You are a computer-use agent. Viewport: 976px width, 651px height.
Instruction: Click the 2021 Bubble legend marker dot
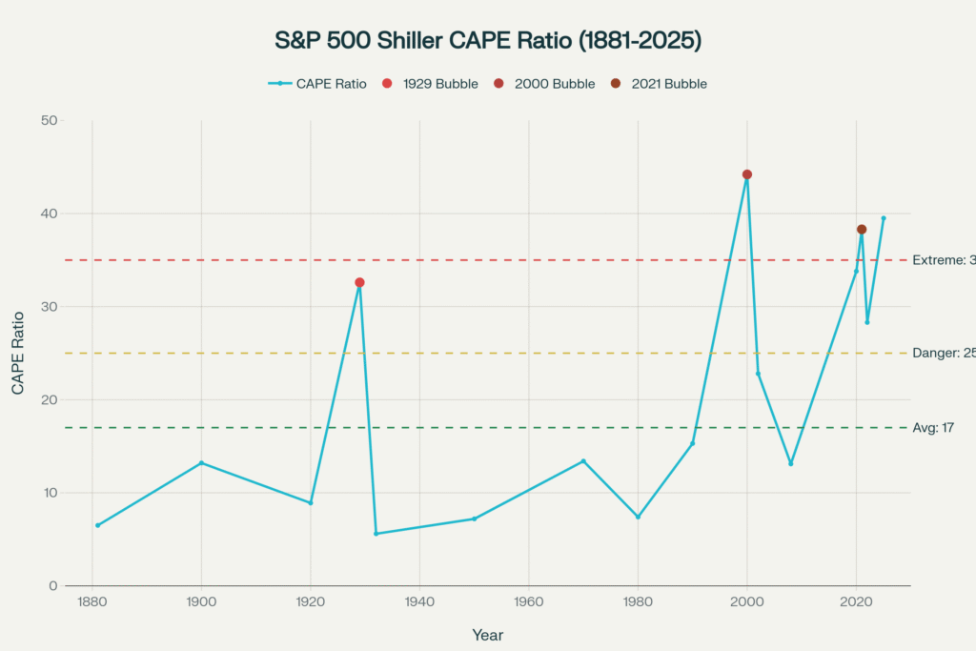click(616, 84)
